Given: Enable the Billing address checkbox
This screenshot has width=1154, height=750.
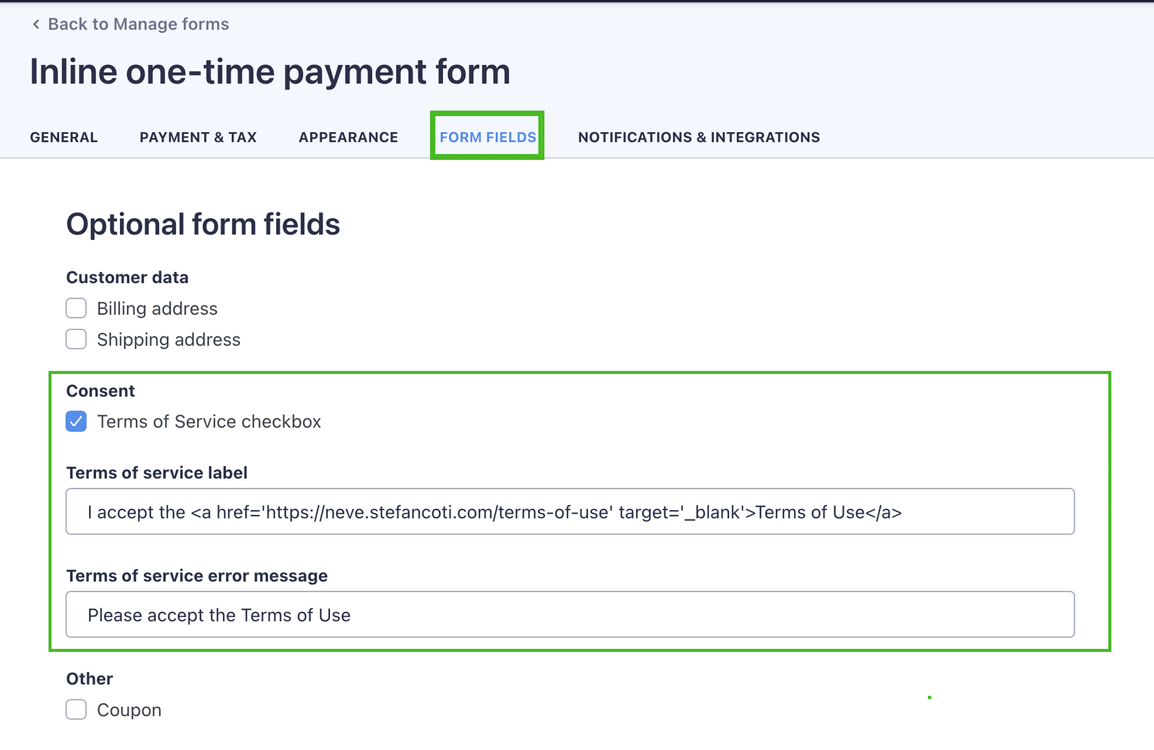Looking at the screenshot, I should tap(76, 308).
